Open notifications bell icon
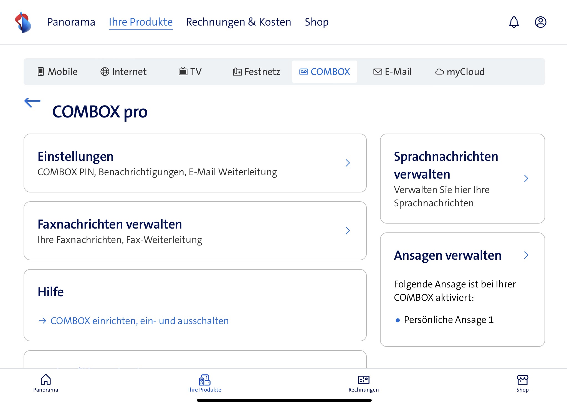Viewport: 567px width, 406px height. tap(514, 22)
